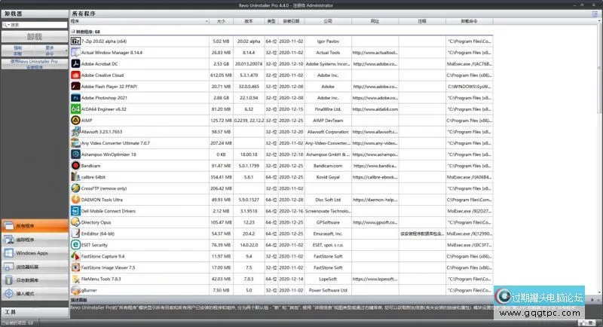Open the Windows Apps module
Screen dimensions: 603x327
[x=32, y=253]
